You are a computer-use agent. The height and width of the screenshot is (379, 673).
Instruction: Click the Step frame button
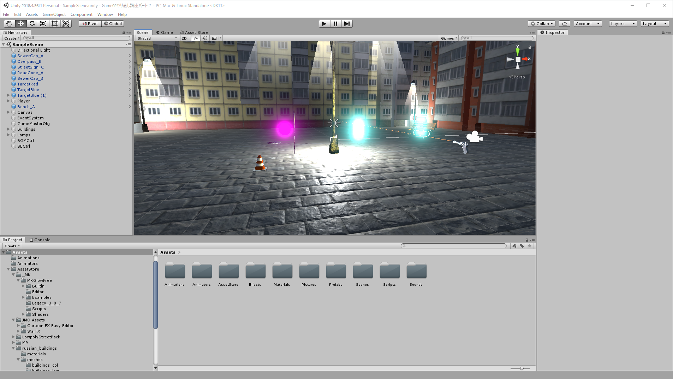pyautogui.click(x=347, y=24)
